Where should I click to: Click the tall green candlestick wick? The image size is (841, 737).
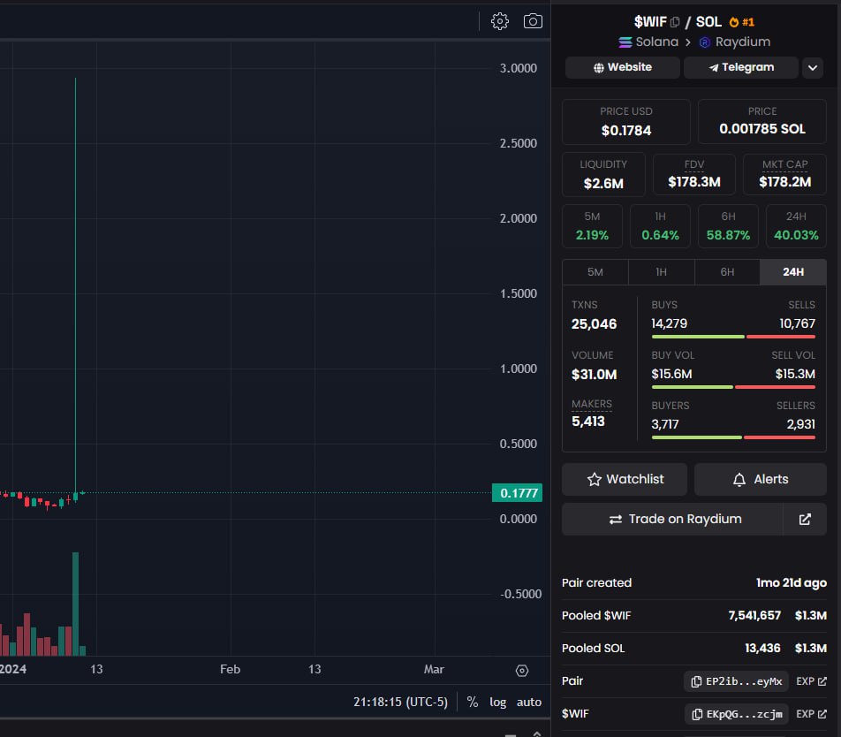(x=76, y=285)
